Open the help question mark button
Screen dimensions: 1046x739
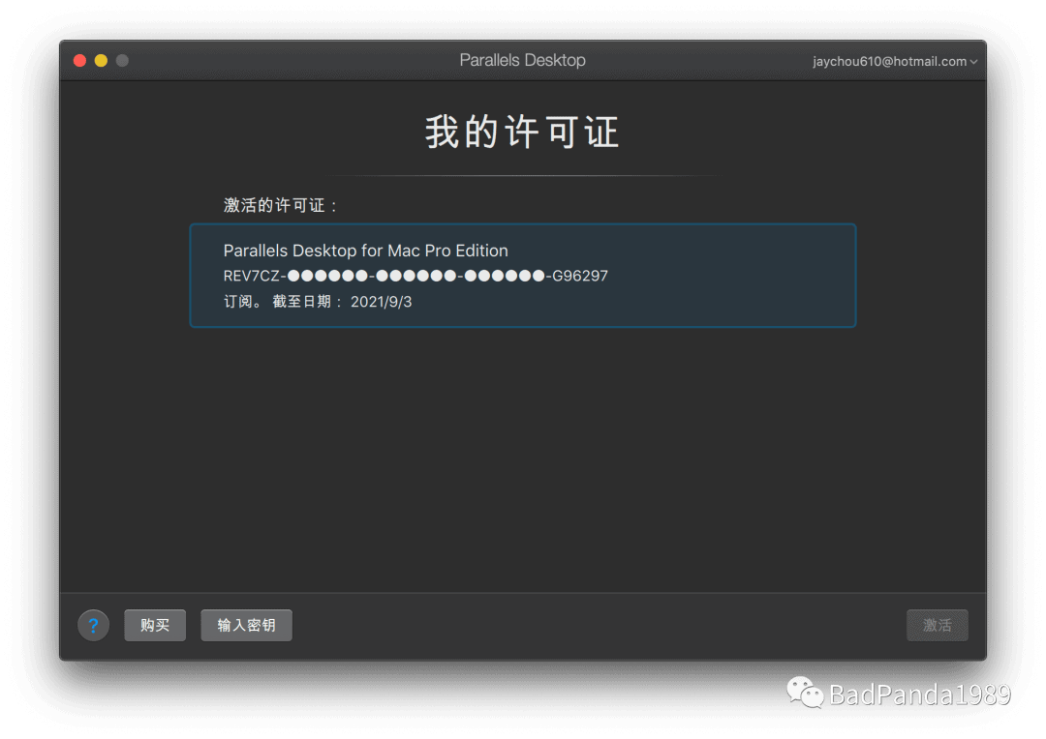click(93, 625)
